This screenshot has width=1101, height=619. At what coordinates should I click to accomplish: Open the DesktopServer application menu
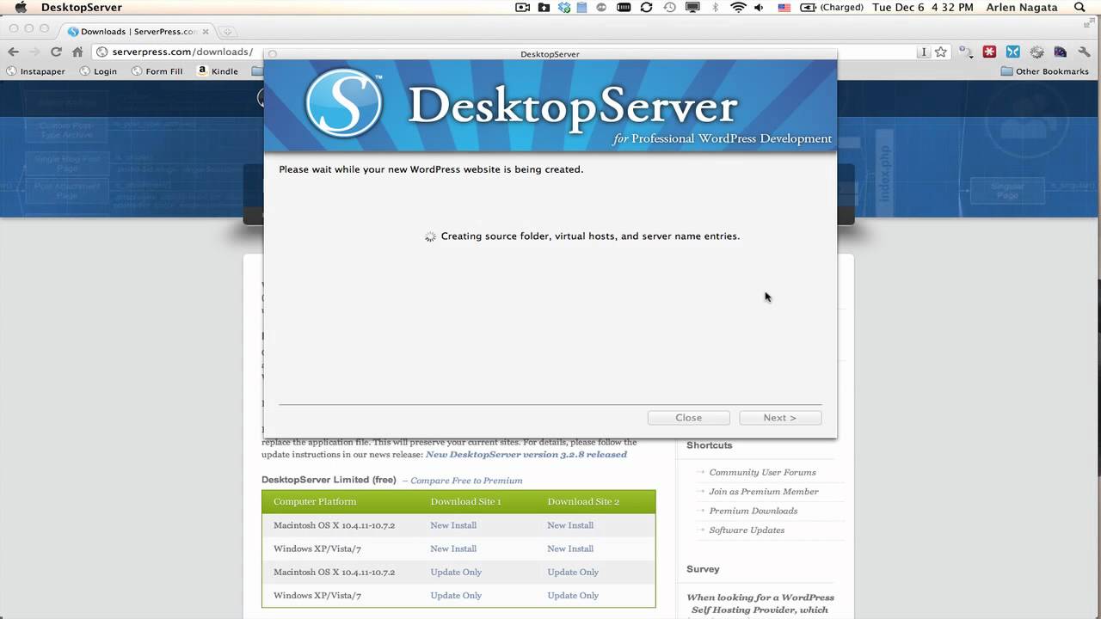point(82,8)
